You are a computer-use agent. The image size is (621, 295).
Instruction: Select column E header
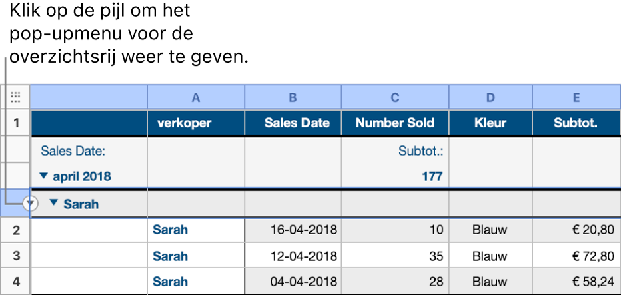tap(576, 97)
